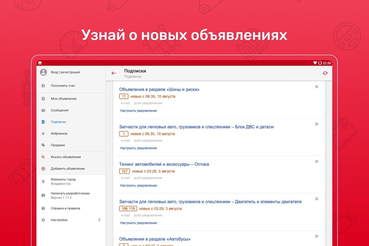
Task: Open Написать разработчикам feedback item
Action: tap(71, 195)
